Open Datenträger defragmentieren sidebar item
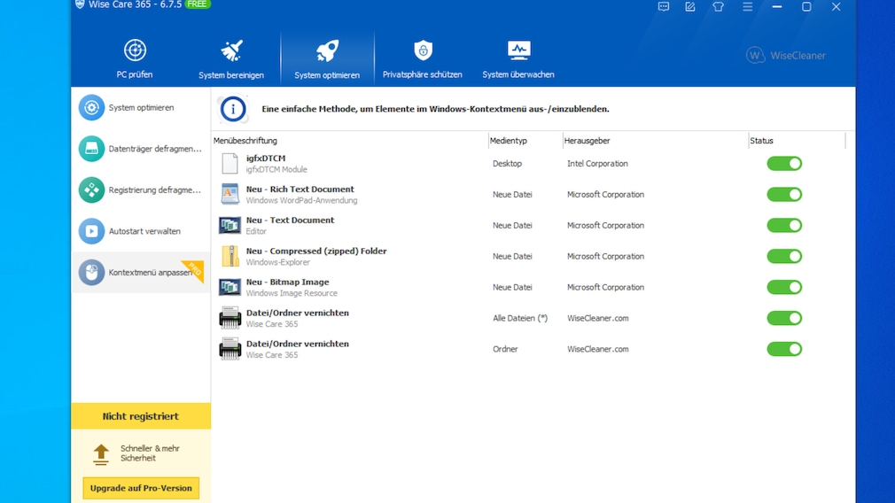 click(x=141, y=148)
